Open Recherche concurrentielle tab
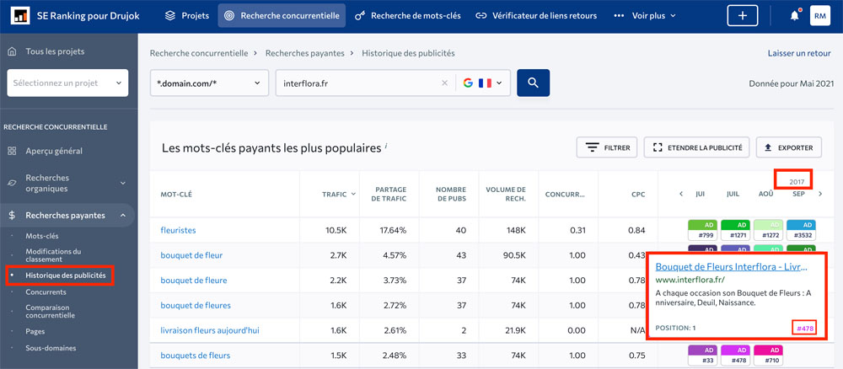843x369 pixels. click(282, 15)
